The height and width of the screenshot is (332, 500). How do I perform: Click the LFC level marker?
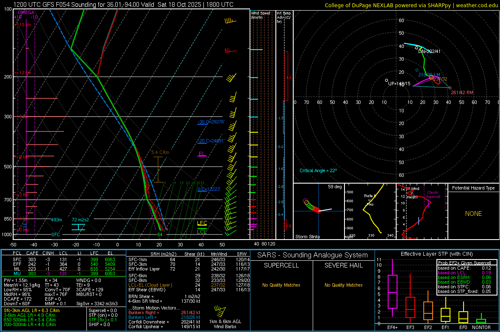pyautogui.click(x=202, y=223)
